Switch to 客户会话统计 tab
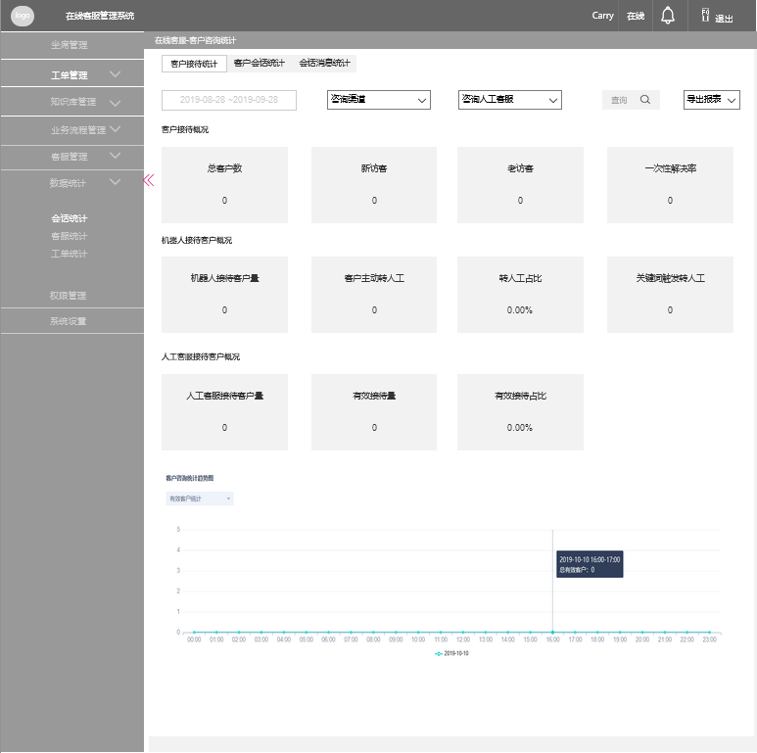The height and width of the screenshot is (753, 757). tap(260, 63)
